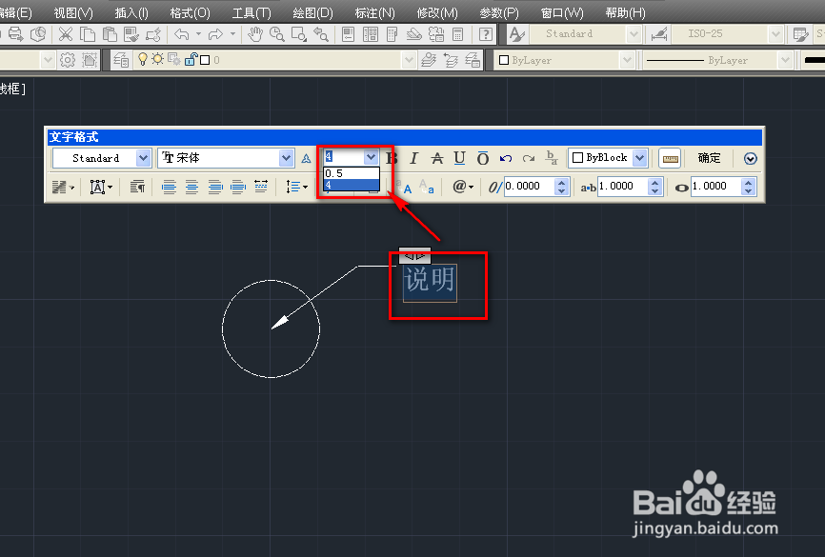Viewport: 825px width, 557px height.
Task: Open the Insert Symbol @ dropdown
Action: [463, 187]
